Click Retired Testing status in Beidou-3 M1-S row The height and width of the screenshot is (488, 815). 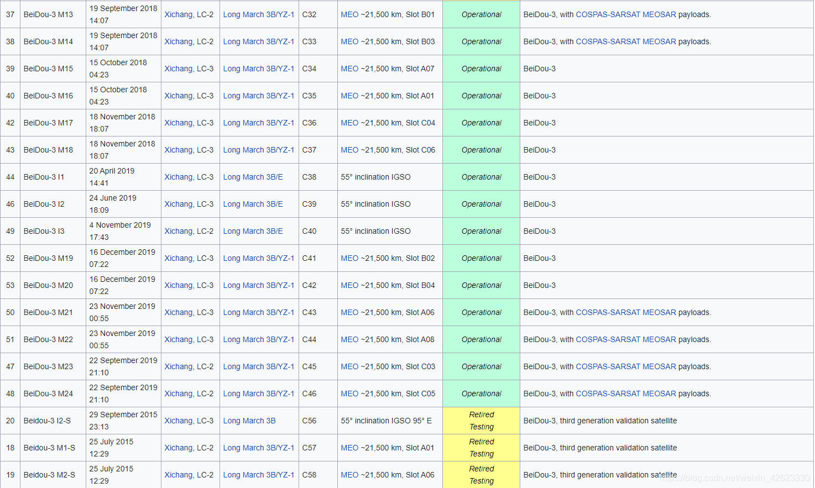click(x=482, y=448)
